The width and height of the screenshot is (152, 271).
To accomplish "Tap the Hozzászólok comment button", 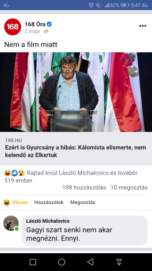I will point(49,202).
